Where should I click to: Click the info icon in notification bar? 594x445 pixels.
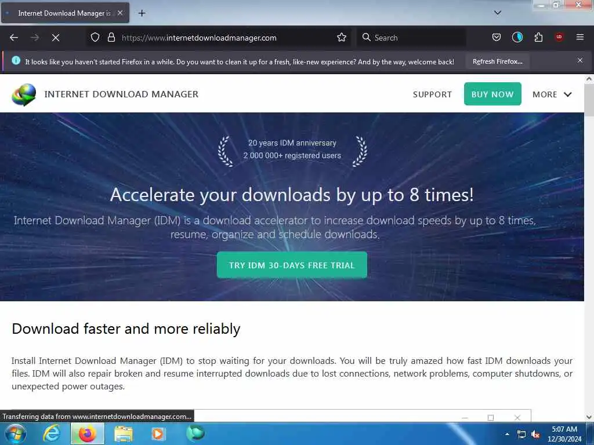(16, 60)
